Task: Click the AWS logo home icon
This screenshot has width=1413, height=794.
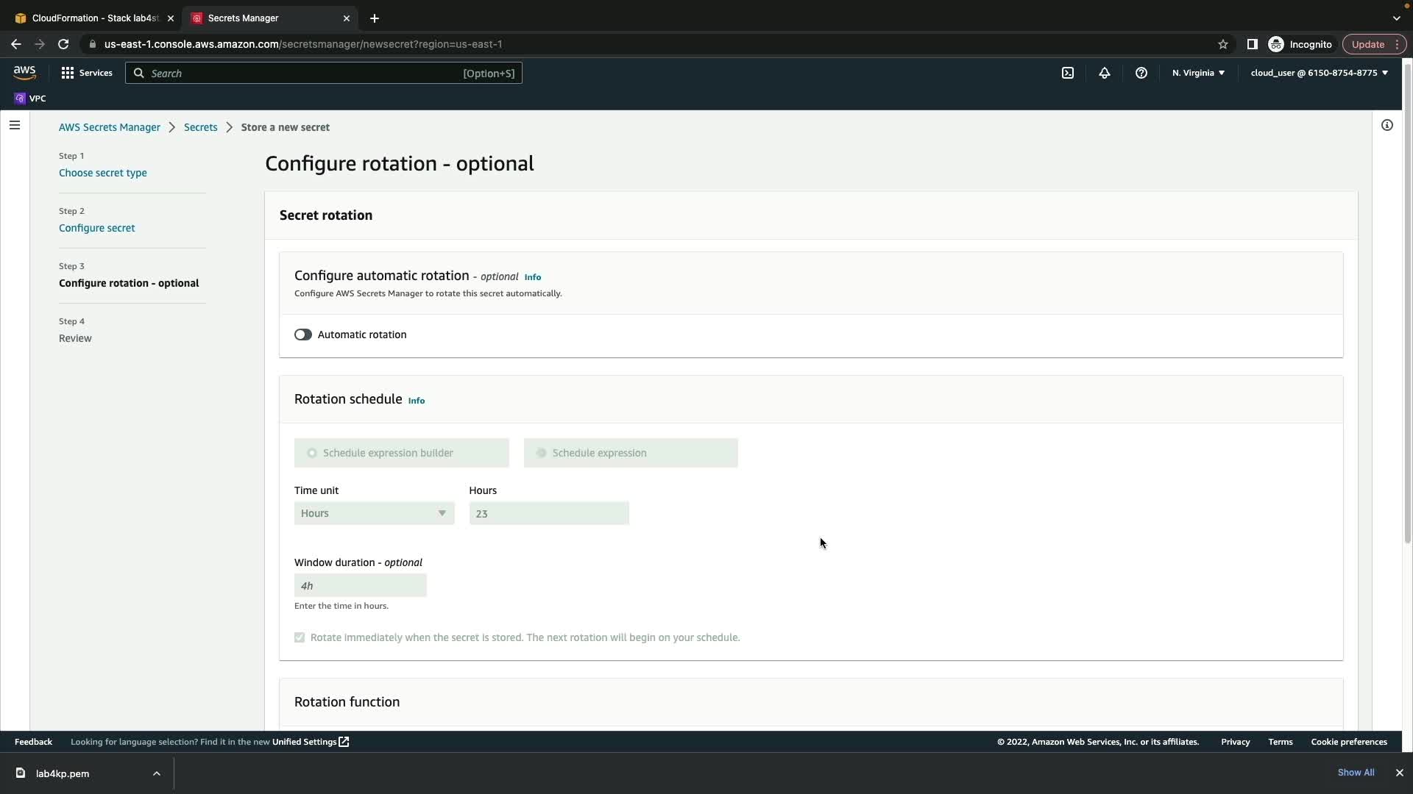Action: [x=24, y=72]
